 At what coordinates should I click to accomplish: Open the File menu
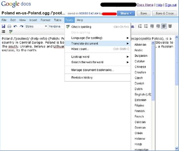click(x=4, y=20)
